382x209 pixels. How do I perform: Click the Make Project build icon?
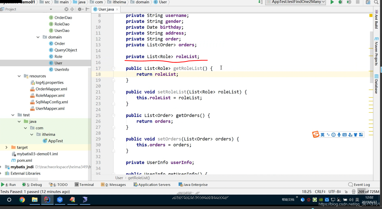[261, 2]
